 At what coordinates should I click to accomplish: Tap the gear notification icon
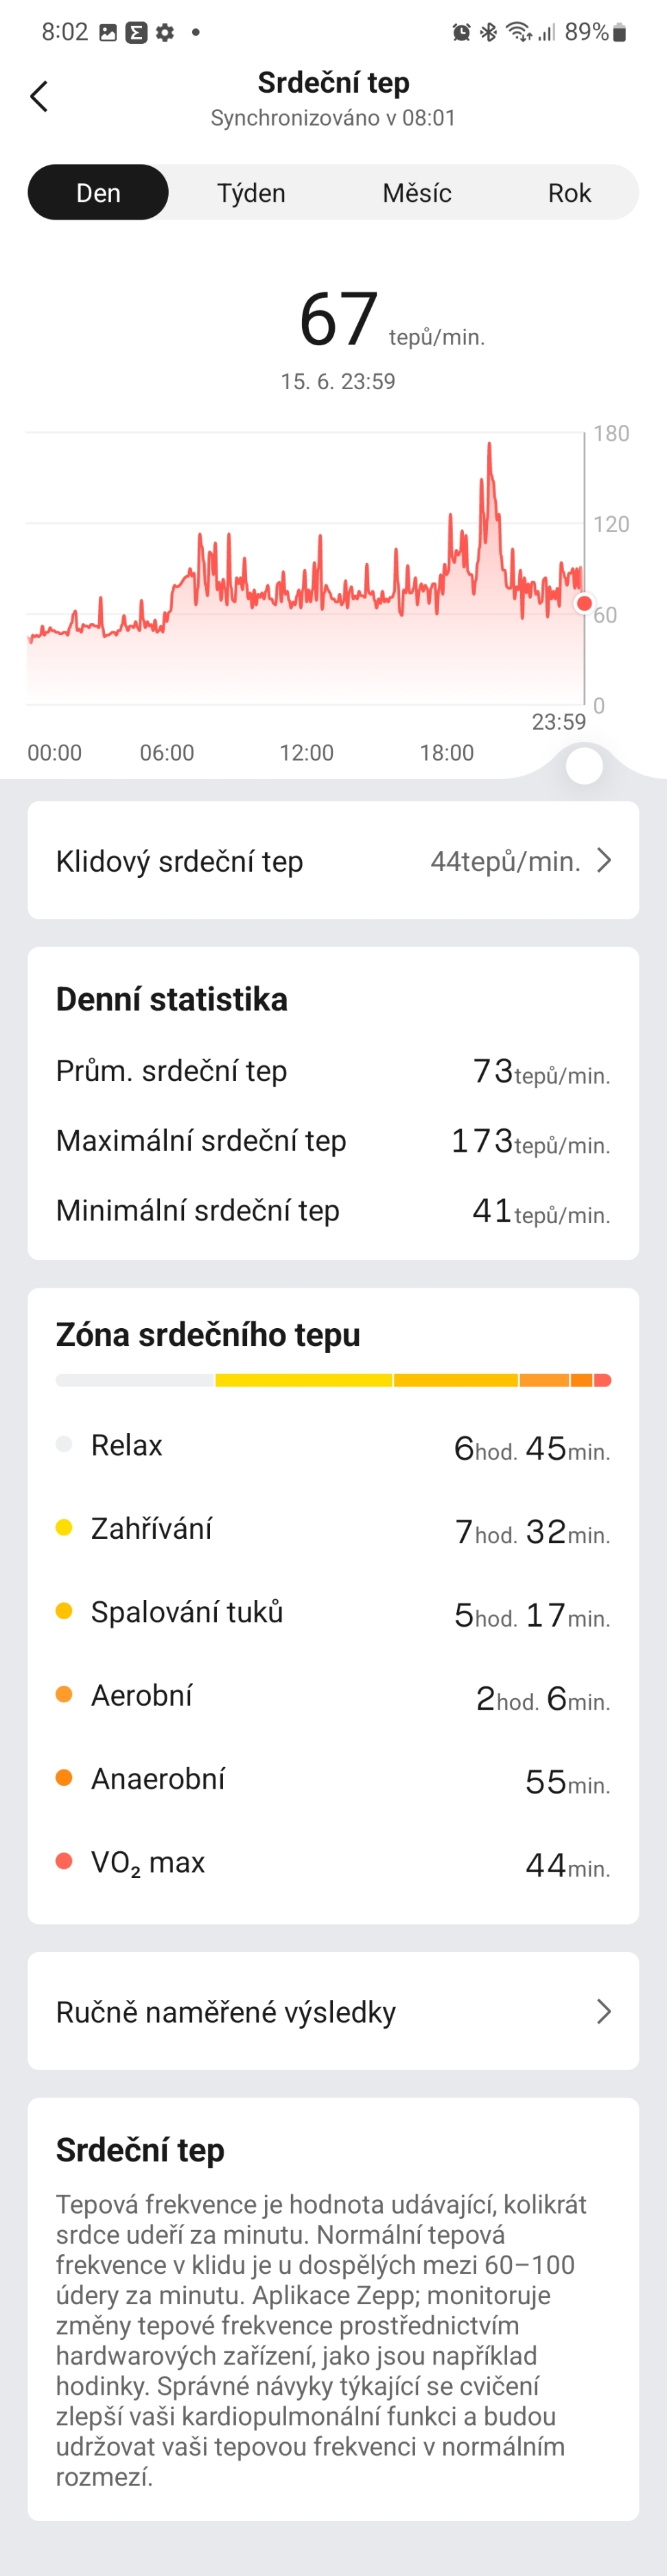163,32
